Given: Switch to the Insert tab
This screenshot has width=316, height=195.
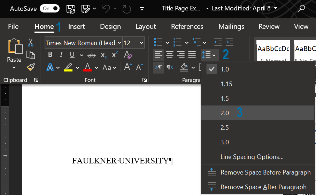Looking at the screenshot, I should click(x=76, y=26).
